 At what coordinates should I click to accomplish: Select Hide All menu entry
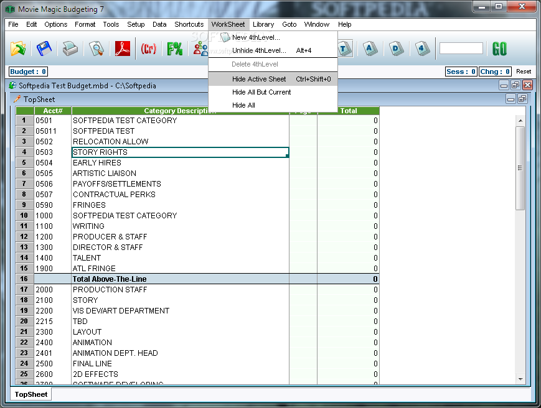pyautogui.click(x=273, y=106)
